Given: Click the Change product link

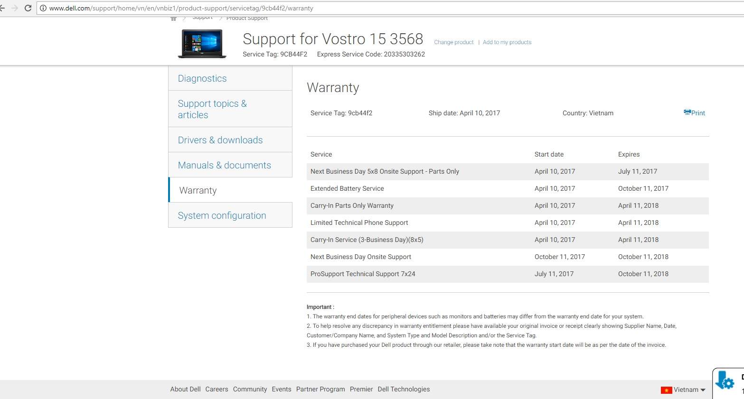Looking at the screenshot, I should click(454, 42).
